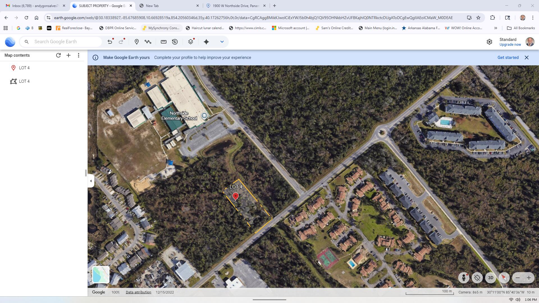
Task: Open the Microsoft account bookmark
Action: coord(291,28)
